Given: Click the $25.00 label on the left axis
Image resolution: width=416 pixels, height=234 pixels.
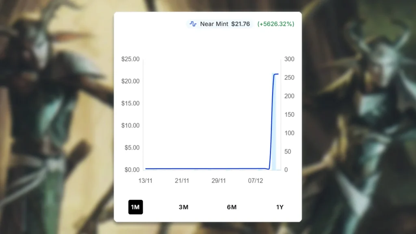Looking at the screenshot, I should pos(131,59).
